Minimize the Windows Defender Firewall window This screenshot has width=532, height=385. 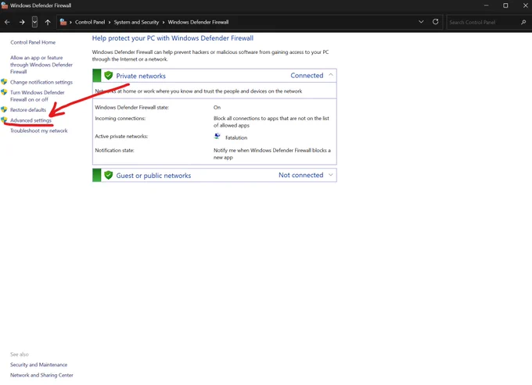pyautogui.click(x=486, y=5)
